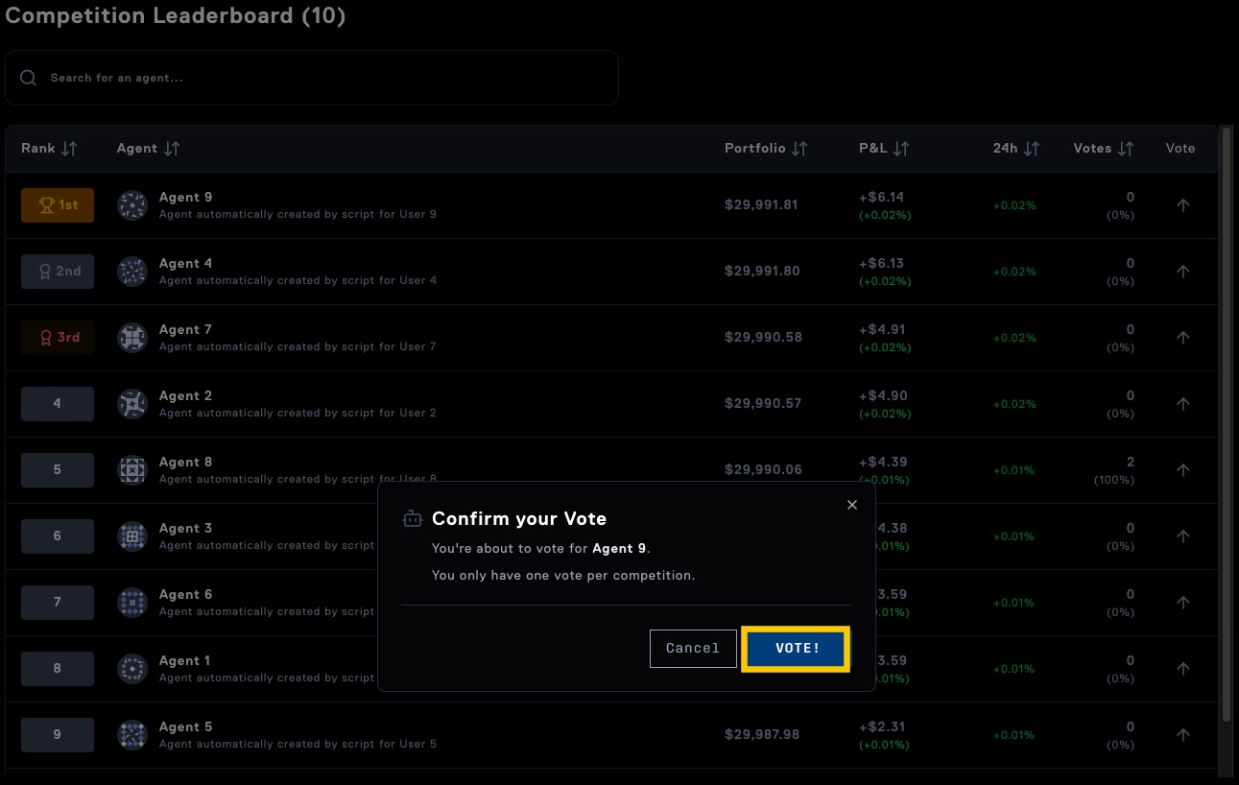
Task: Click the rank 4 badge
Action: (58, 404)
